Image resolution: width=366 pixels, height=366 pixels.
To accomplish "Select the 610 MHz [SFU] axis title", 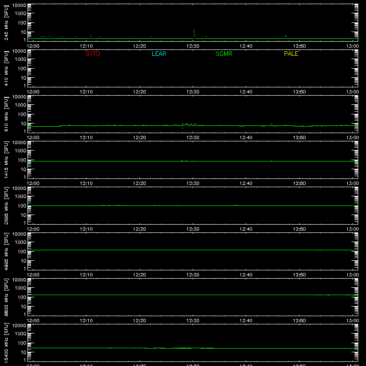I will [x=6, y=114].
